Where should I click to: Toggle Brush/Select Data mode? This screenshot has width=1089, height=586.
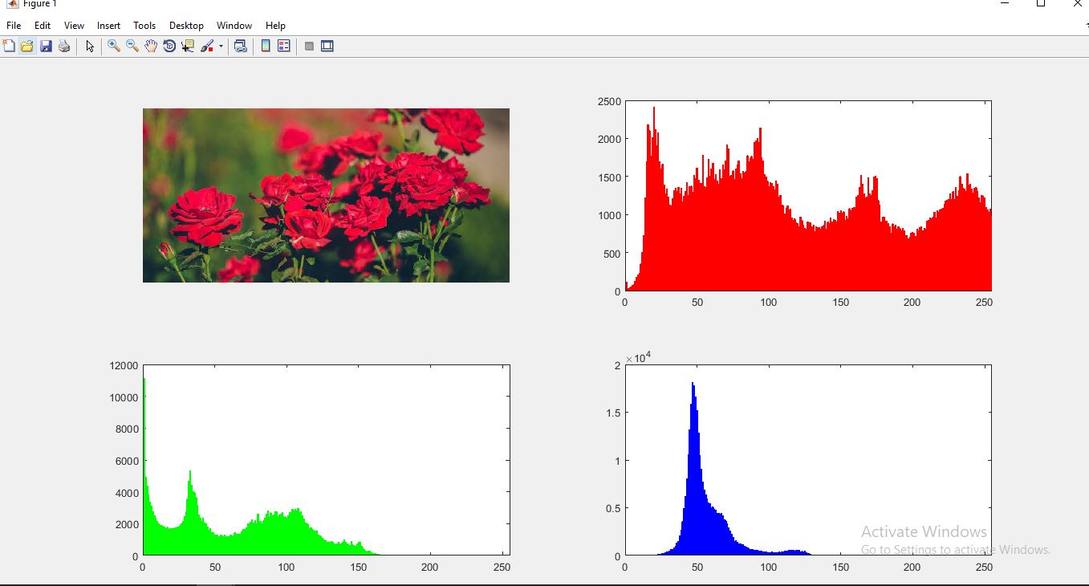tap(205, 46)
